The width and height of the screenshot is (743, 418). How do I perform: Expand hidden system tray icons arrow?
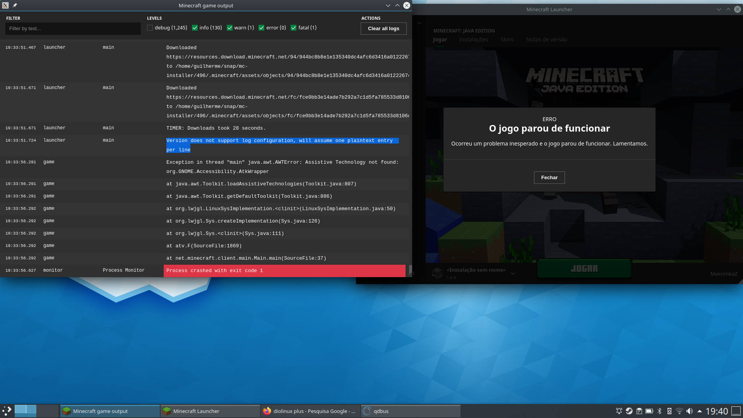[699, 411]
